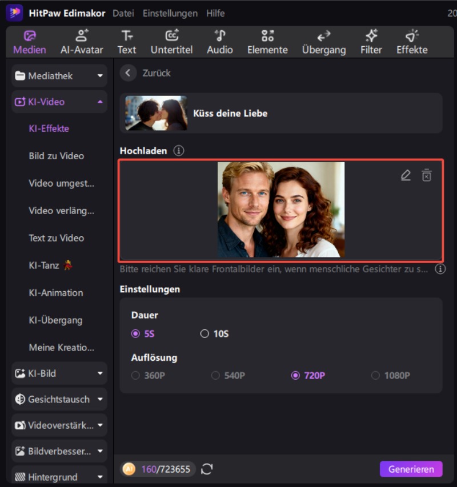Click the Küss deine Liebe effect thumbnail
The image size is (457, 487).
pyautogui.click(x=156, y=113)
